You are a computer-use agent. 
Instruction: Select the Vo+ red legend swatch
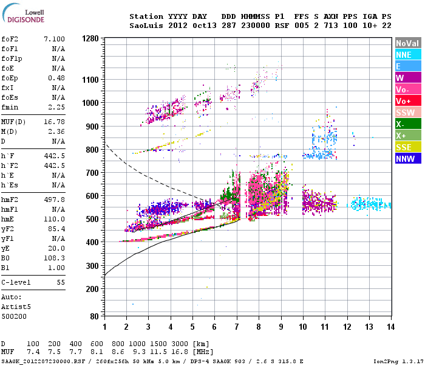408,101
